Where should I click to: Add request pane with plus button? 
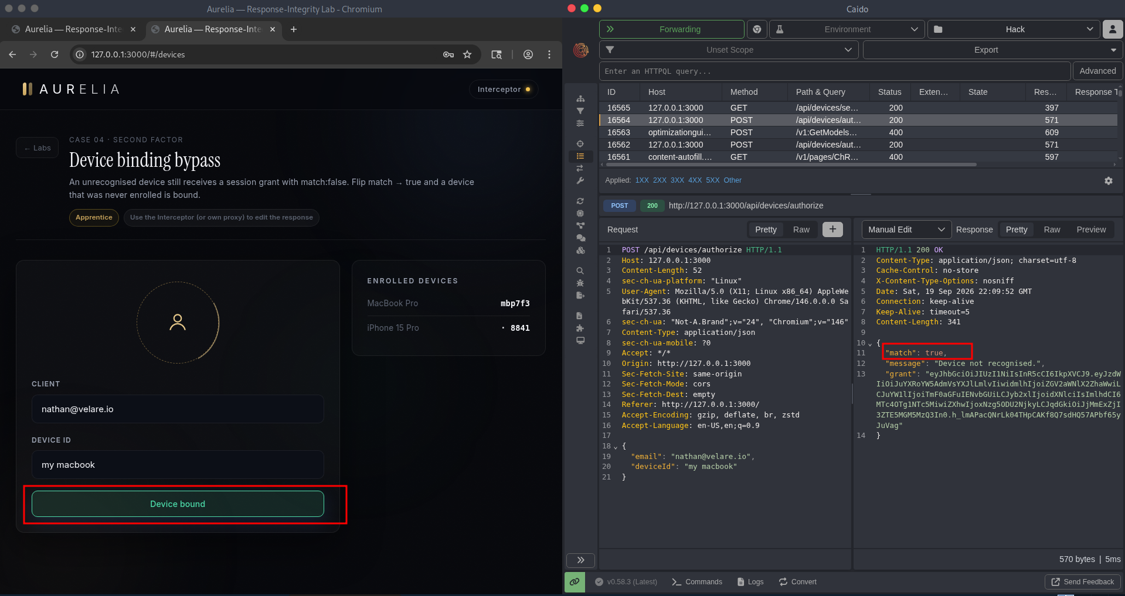click(832, 230)
